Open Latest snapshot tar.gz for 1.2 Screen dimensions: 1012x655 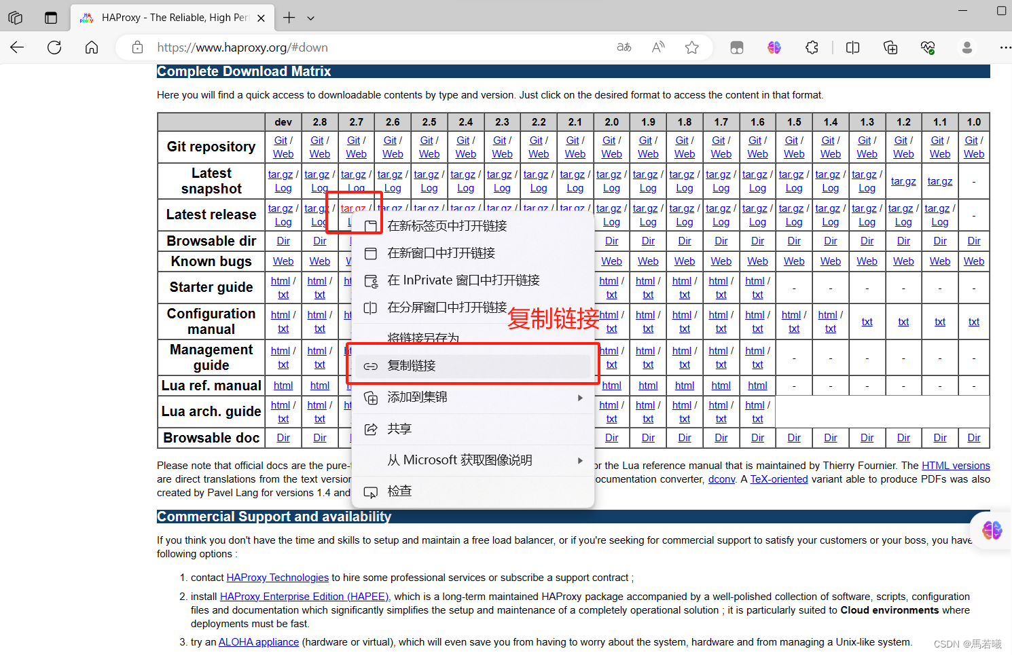[x=903, y=181]
